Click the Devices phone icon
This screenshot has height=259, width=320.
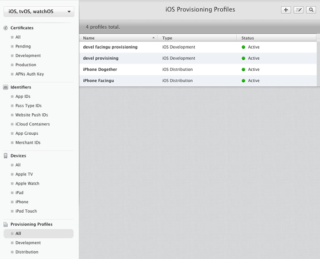(6, 156)
